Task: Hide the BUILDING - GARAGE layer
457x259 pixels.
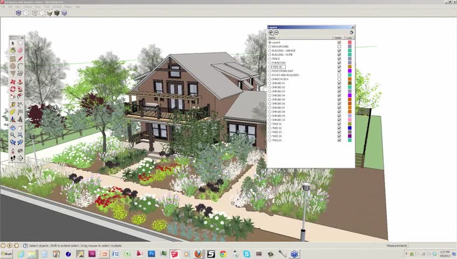Action: pos(340,51)
